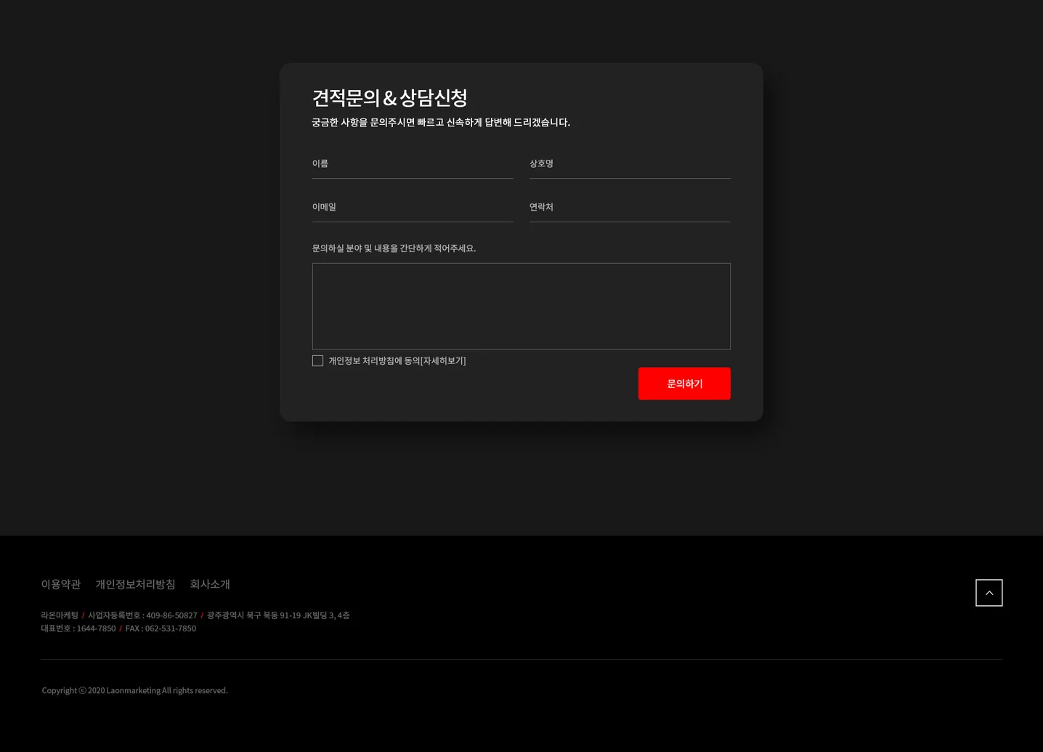Click inside the inquiry message textarea
1043x752 pixels.
point(521,306)
